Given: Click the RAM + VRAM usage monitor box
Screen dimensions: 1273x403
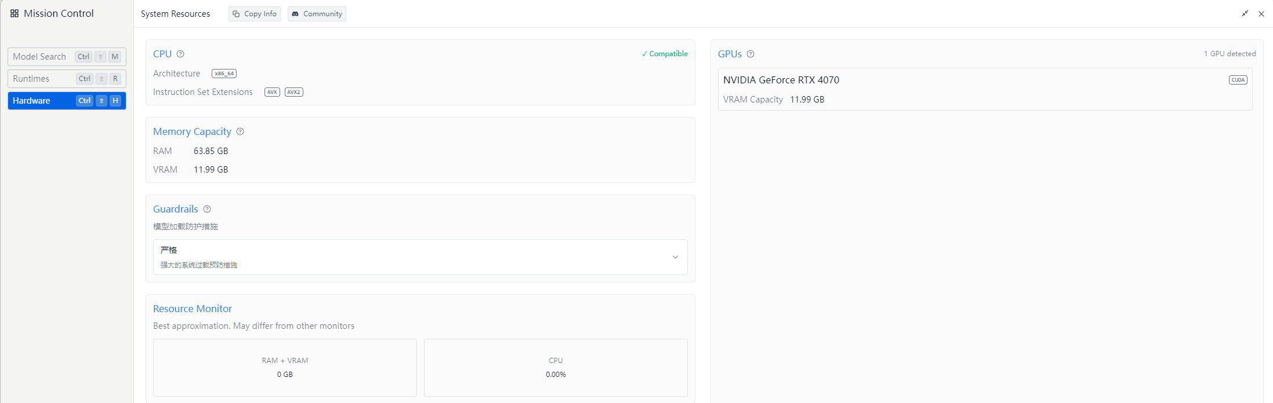Looking at the screenshot, I should click(285, 368).
